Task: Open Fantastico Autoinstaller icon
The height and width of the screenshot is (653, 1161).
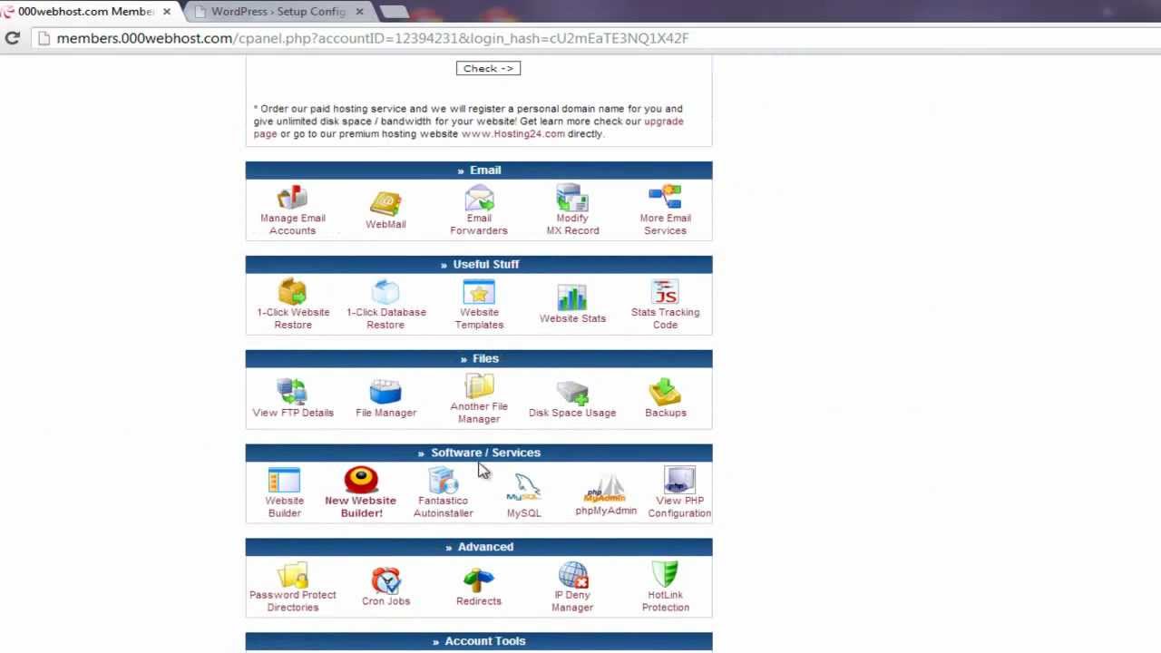Action: [x=443, y=480]
